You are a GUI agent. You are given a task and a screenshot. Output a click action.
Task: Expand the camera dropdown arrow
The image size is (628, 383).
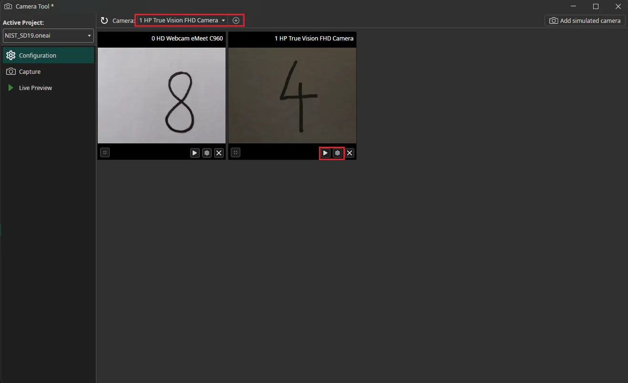tap(223, 20)
